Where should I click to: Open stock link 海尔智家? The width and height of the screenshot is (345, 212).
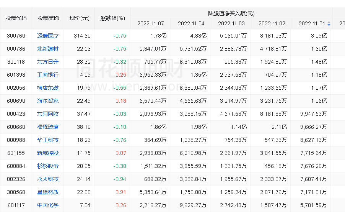click(x=48, y=101)
